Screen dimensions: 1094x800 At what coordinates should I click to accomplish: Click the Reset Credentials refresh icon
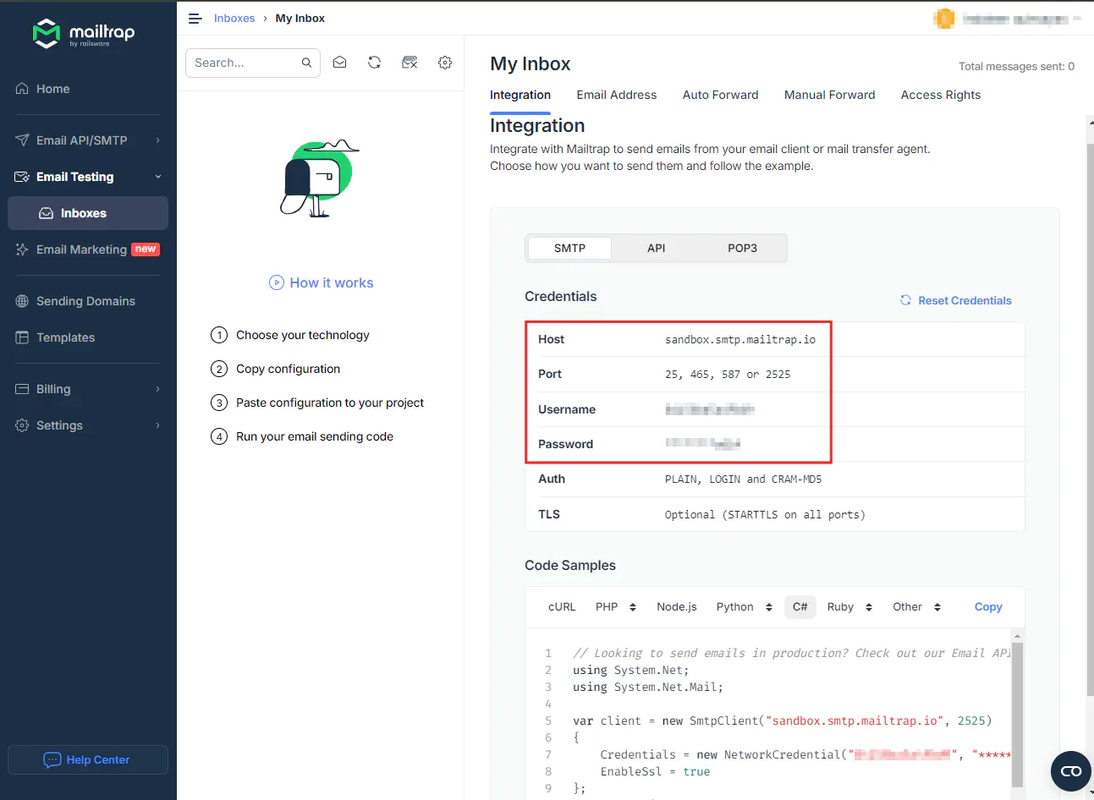[x=905, y=300]
